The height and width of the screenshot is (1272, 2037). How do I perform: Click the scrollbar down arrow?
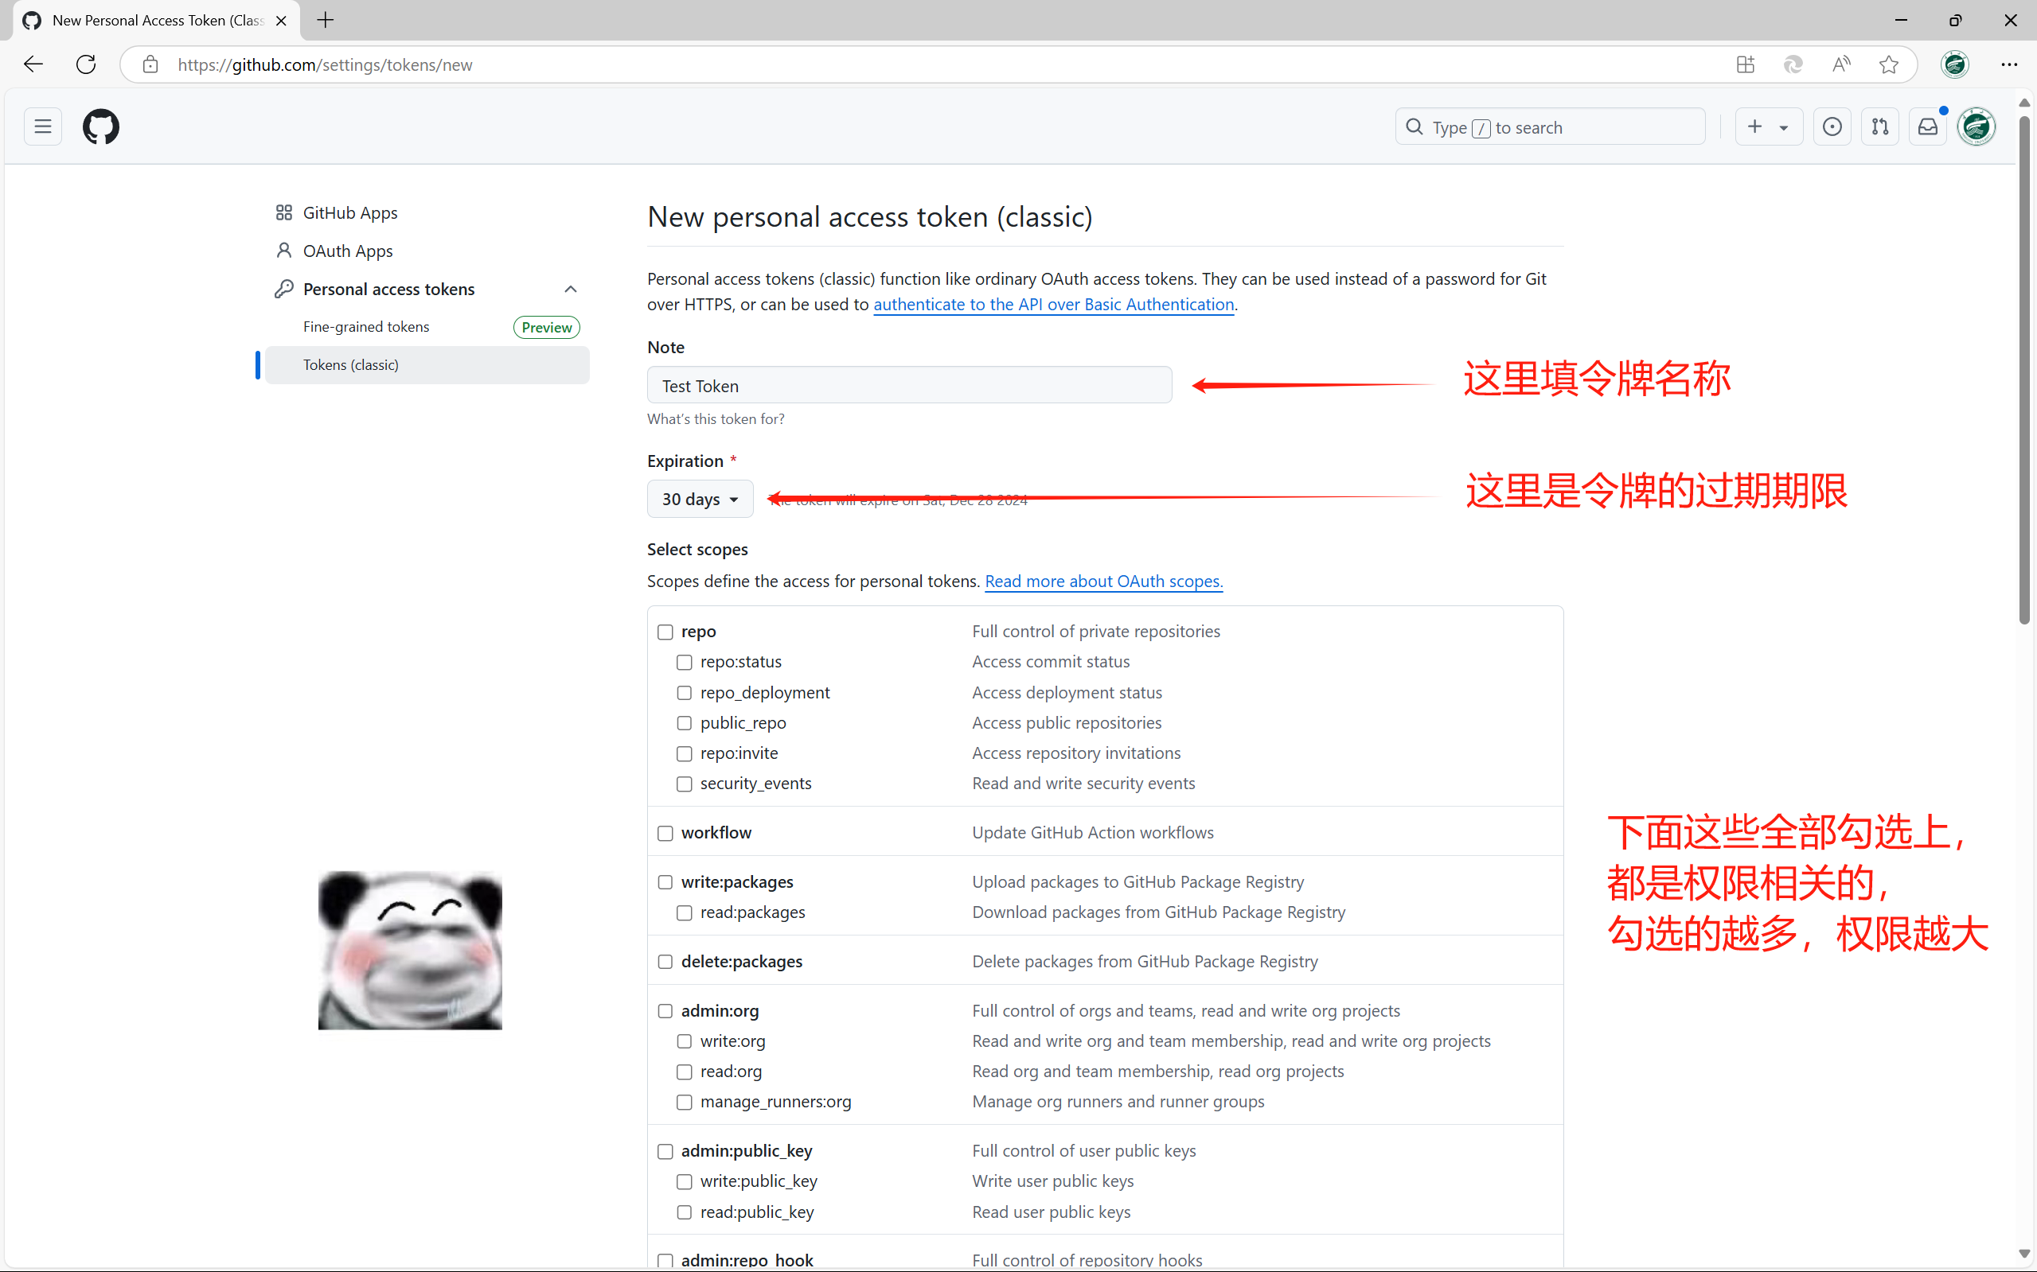[2024, 1254]
